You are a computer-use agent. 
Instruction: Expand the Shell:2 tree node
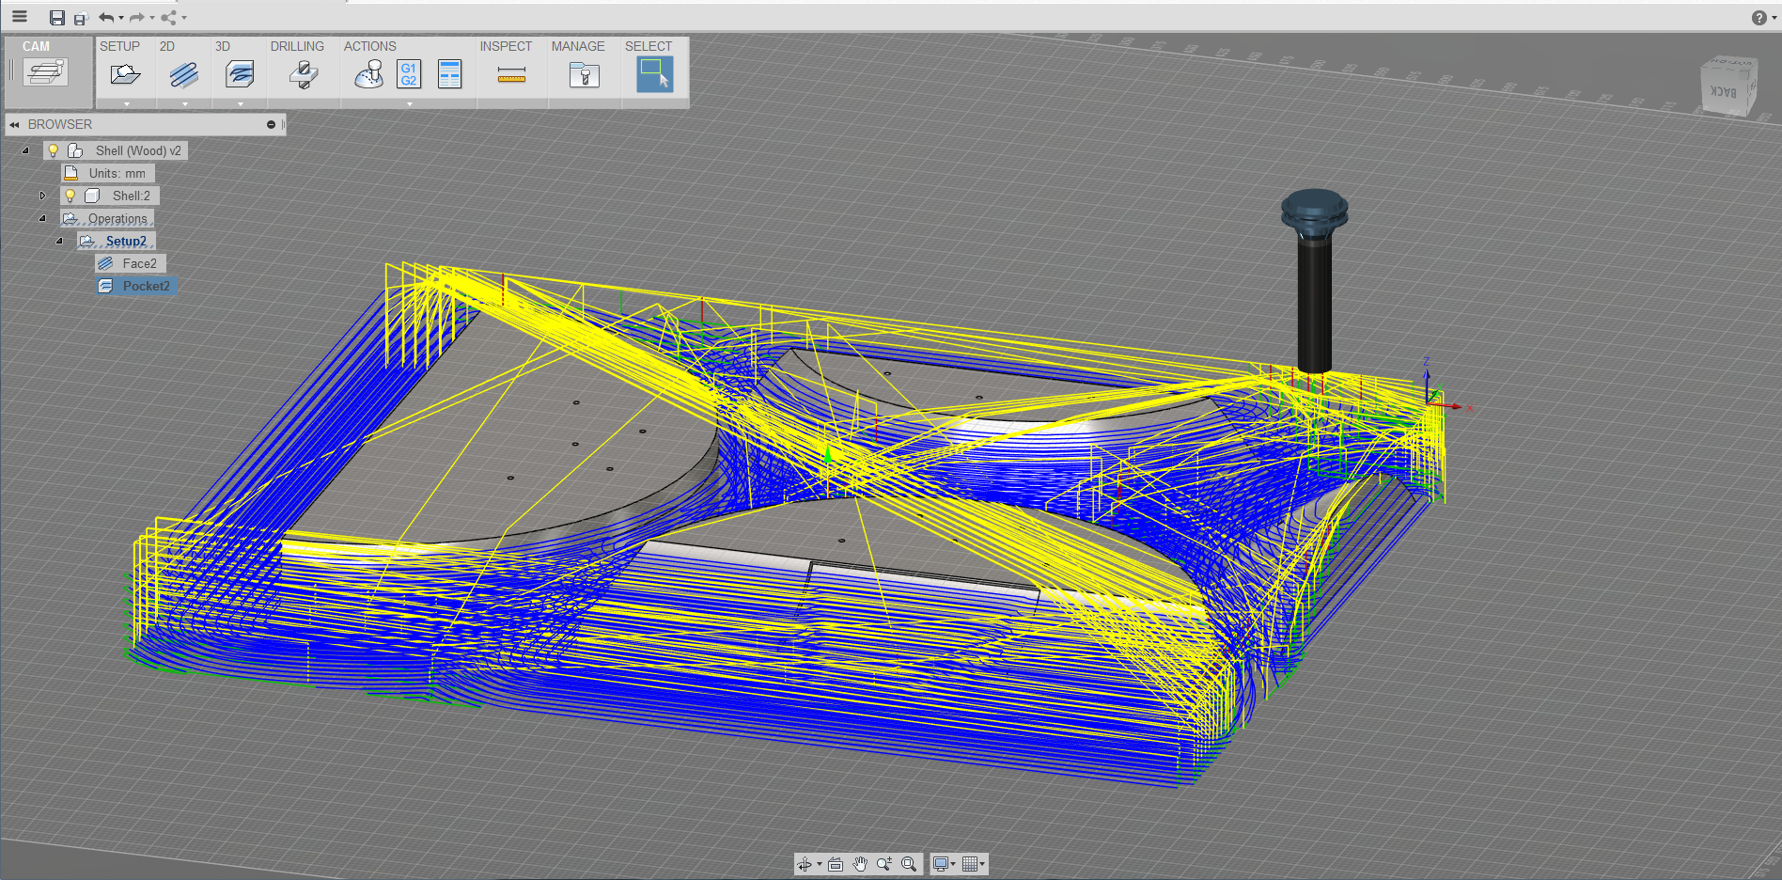pos(42,196)
